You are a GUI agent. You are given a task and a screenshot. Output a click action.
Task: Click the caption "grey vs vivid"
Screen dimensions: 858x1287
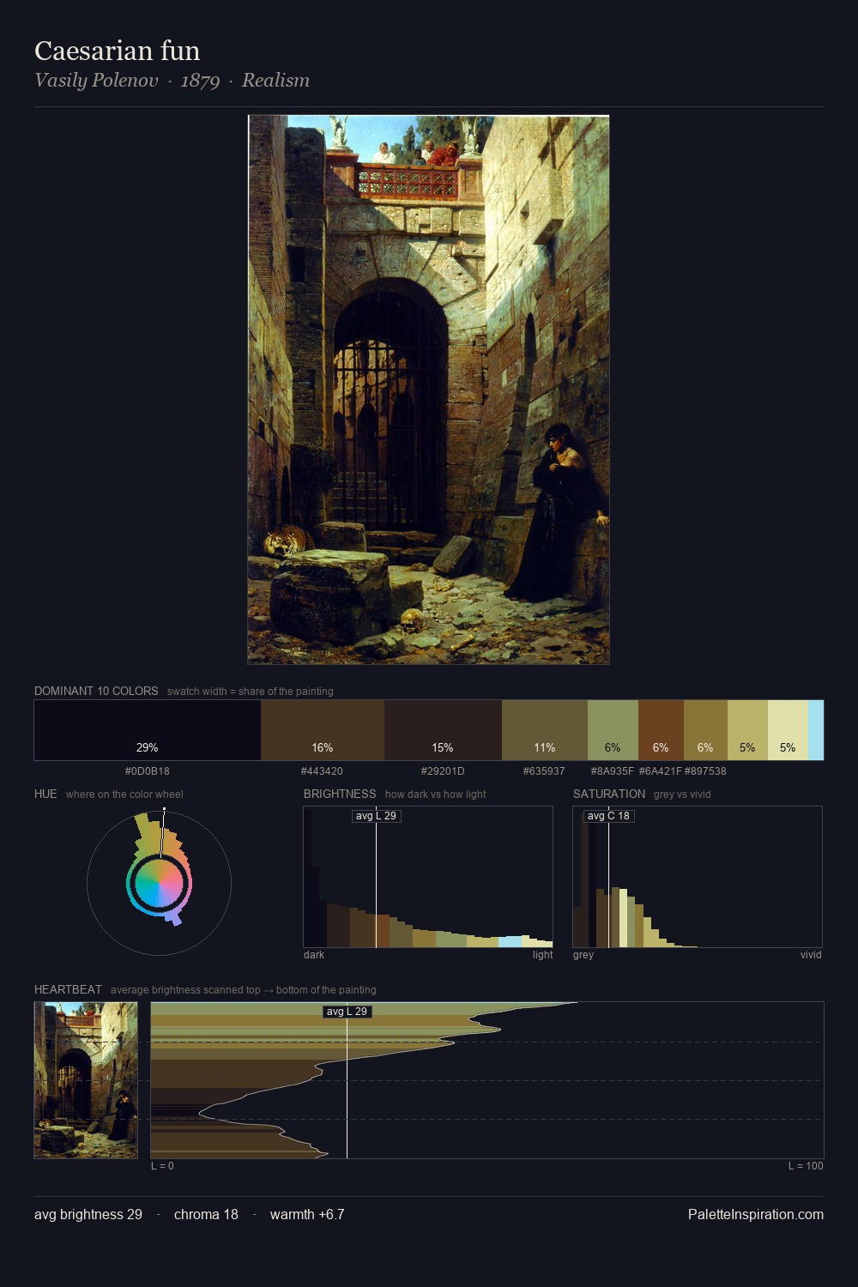[x=682, y=795]
